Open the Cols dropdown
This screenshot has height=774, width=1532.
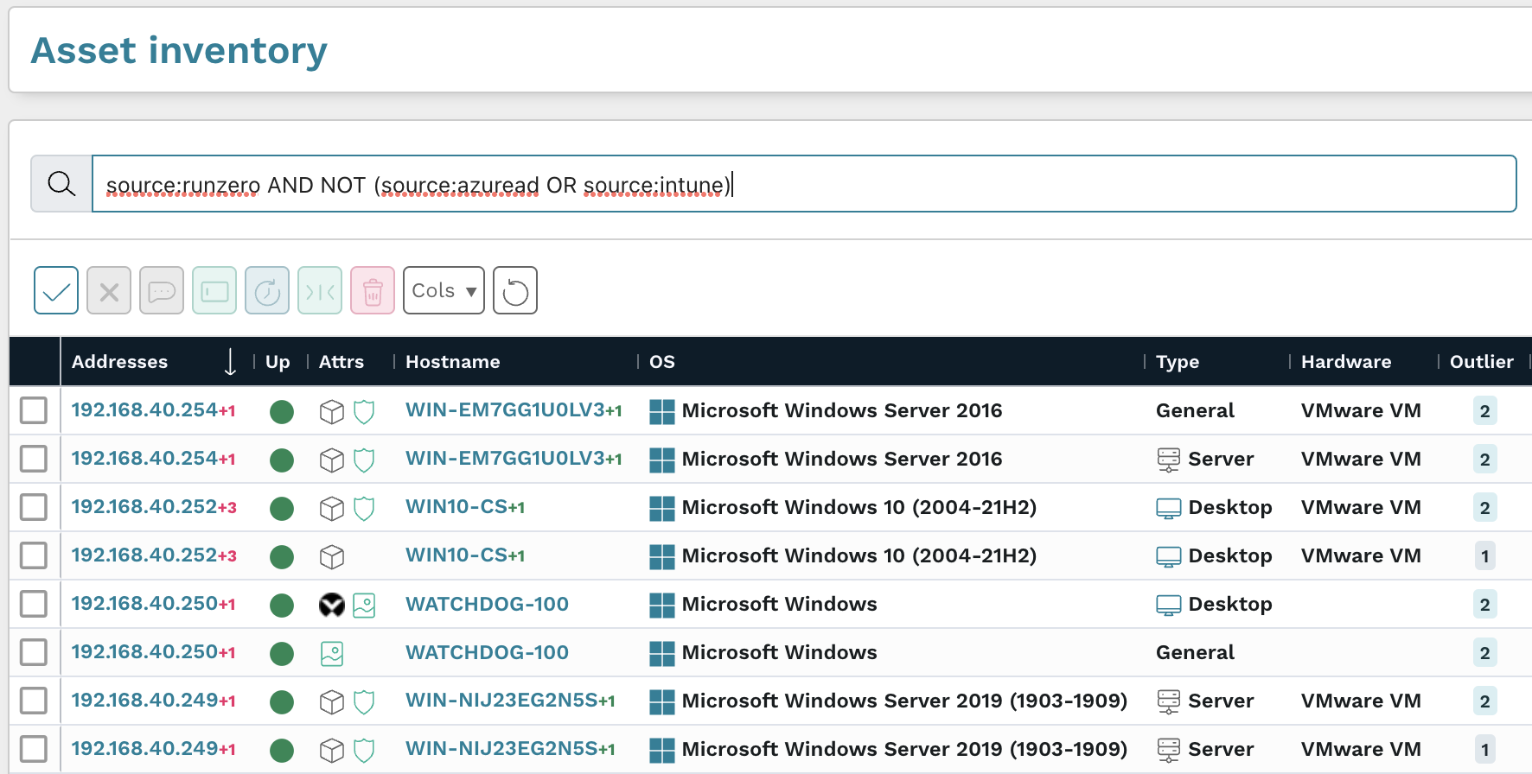point(444,291)
